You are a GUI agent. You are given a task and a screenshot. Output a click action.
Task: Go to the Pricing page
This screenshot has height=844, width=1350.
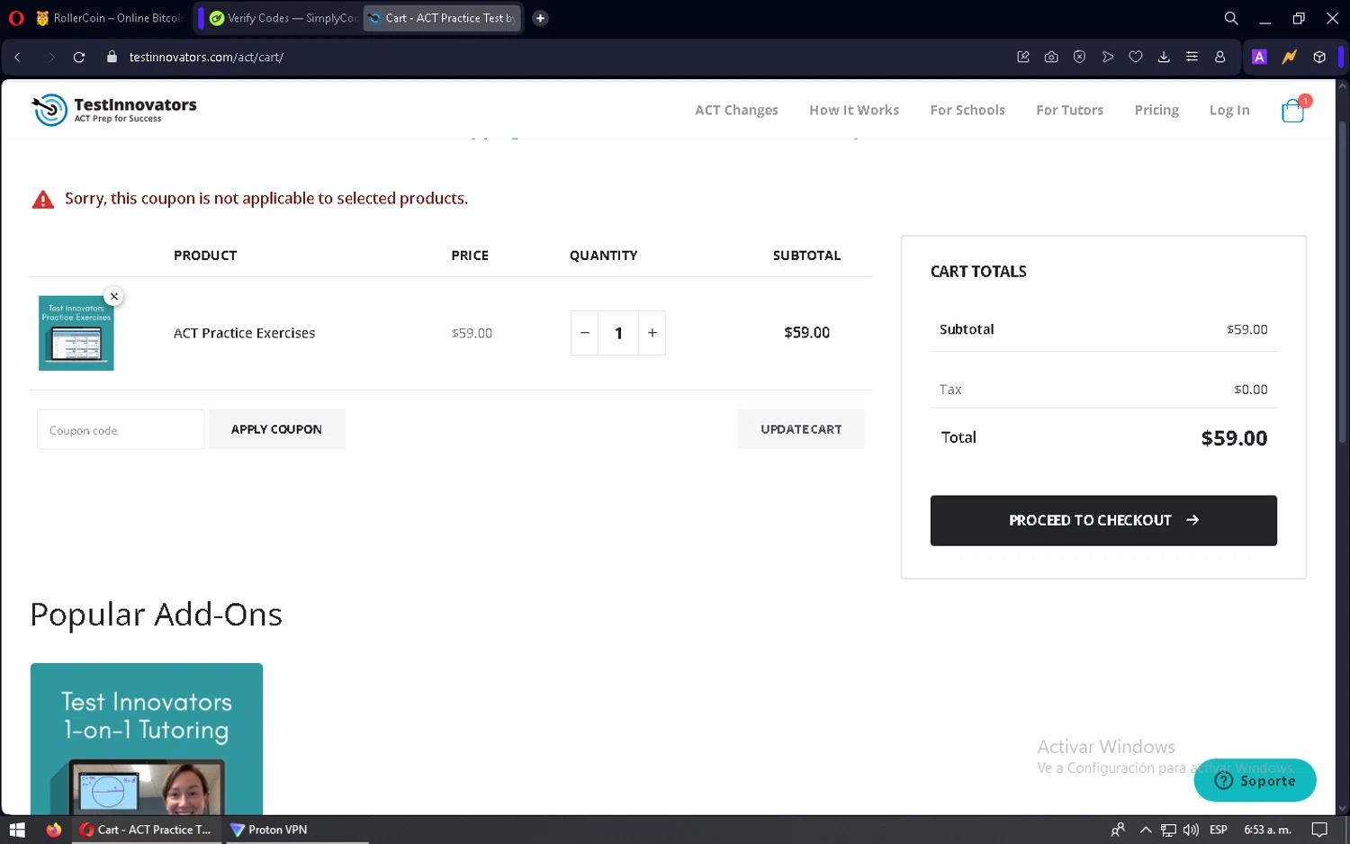pyautogui.click(x=1156, y=110)
